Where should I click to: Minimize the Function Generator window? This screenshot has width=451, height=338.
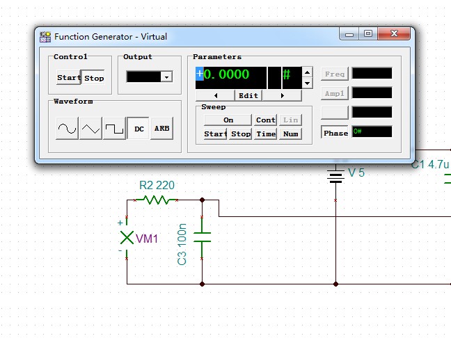(349, 35)
